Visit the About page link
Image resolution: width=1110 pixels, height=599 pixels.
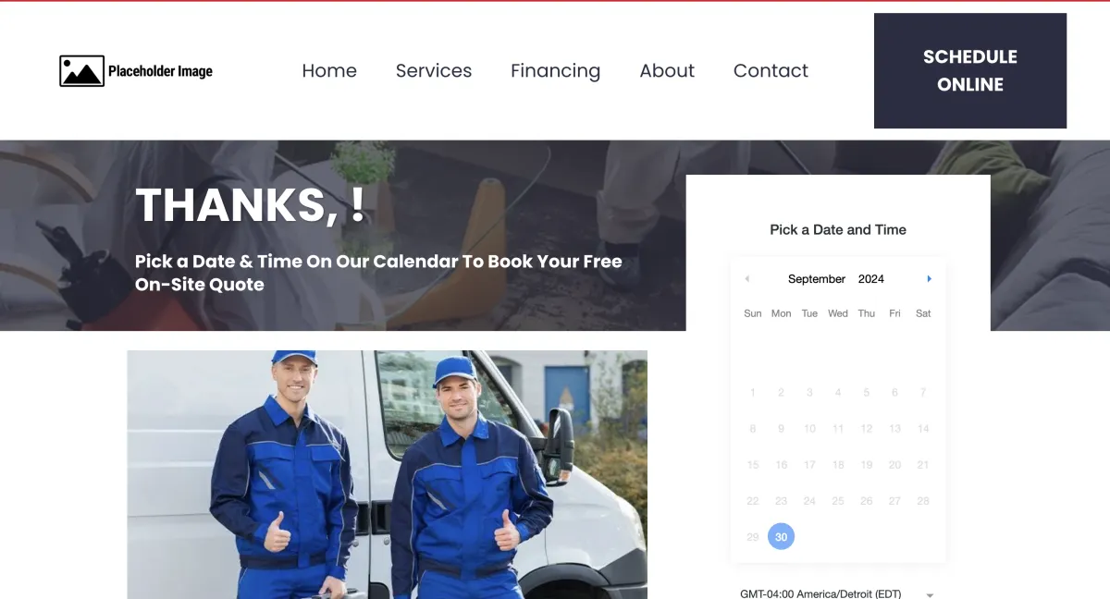[667, 71]
